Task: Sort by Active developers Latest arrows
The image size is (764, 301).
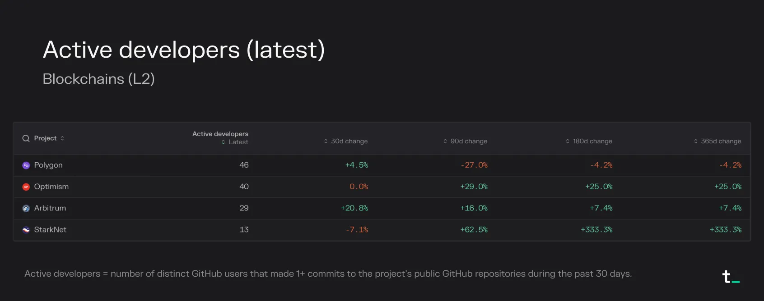Action: click(223, 142)
